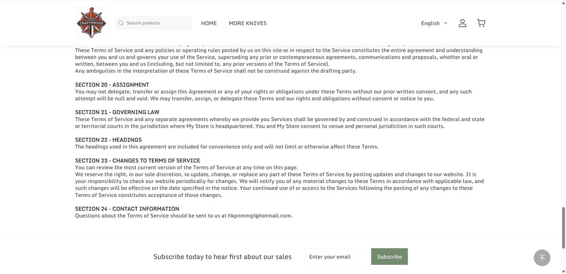
Task: Click the CrazyKnives logo
Action: click(x=91, y=23)
